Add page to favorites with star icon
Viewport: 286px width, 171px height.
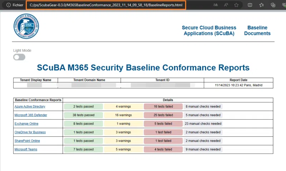236,5
